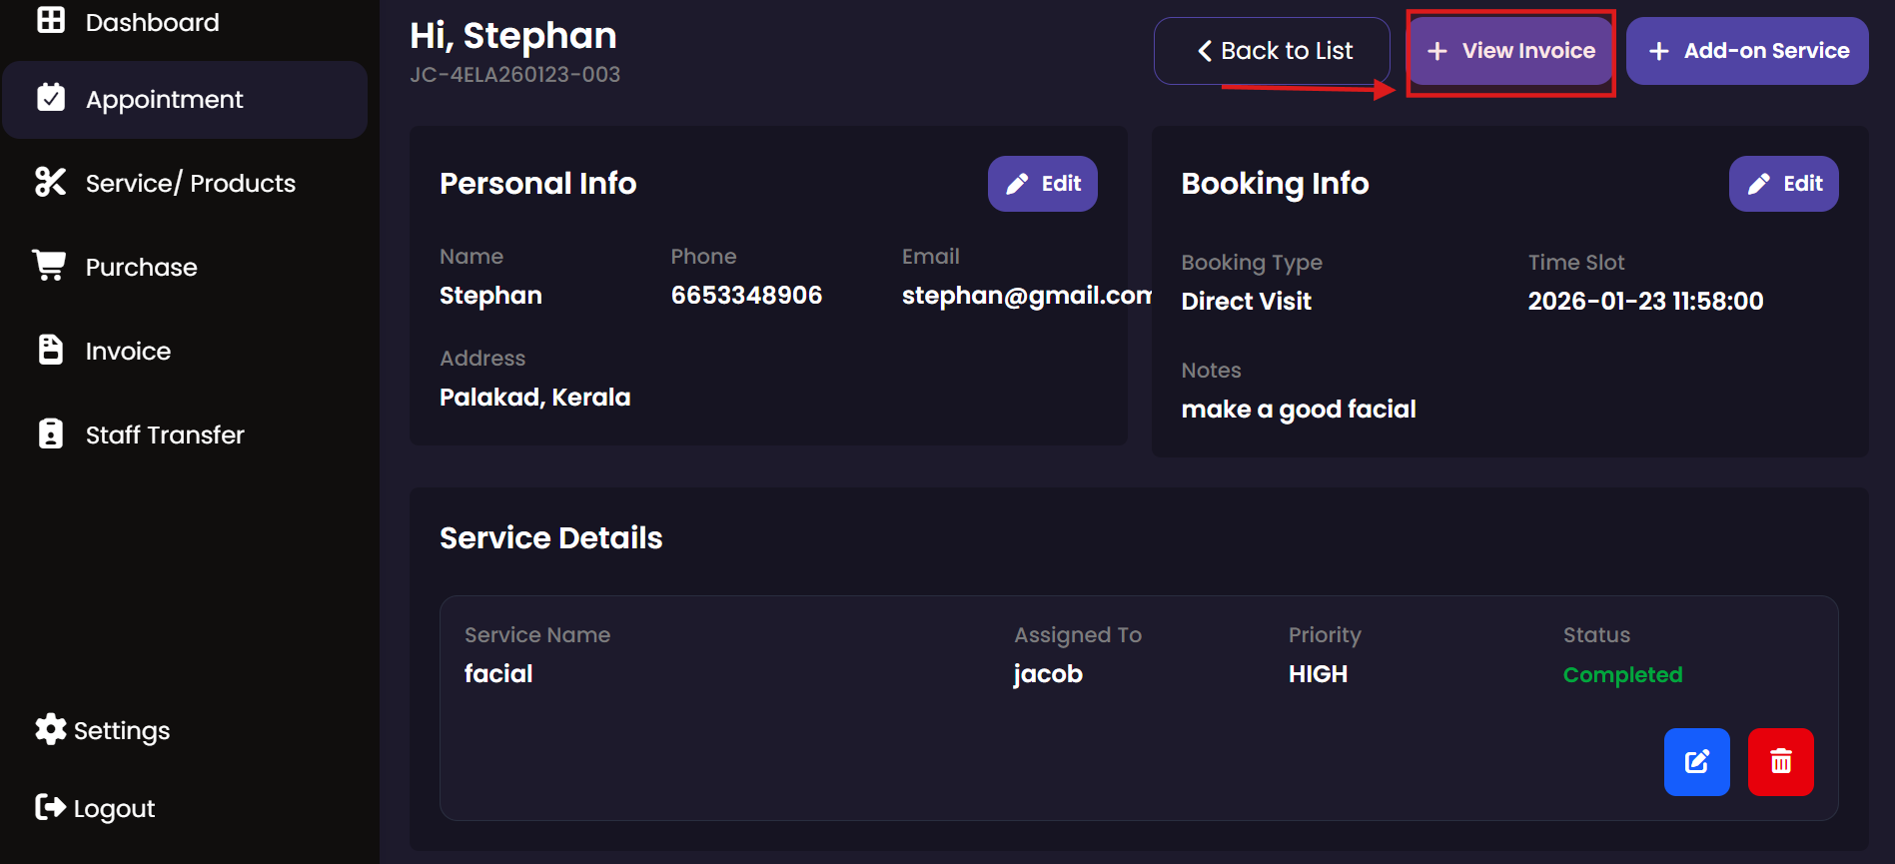Viewport: 1895px width, 864px height.
Task: Open the Appointment menu item
Action: pos(165,100)
